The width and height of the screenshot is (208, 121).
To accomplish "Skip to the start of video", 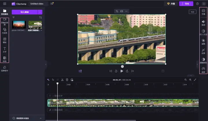I will pos(111,71).
